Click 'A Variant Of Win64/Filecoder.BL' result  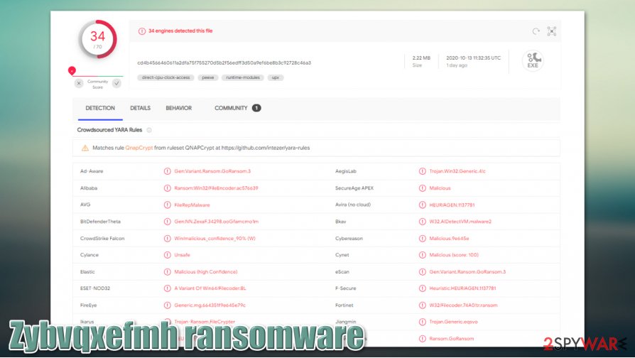210,288
